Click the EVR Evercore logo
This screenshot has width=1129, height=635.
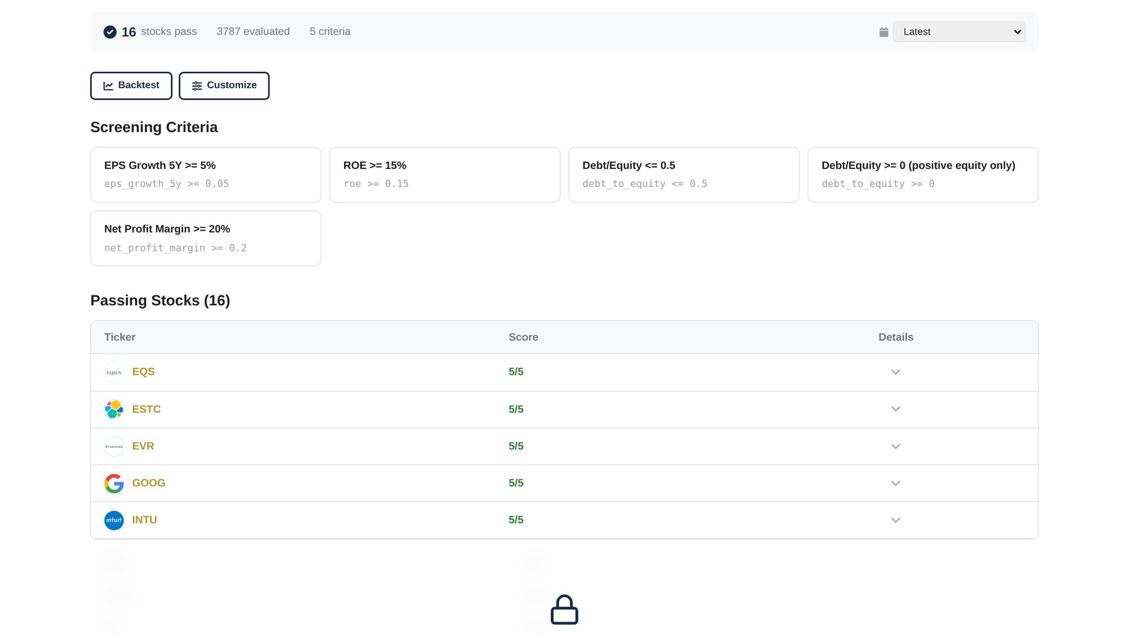coord(114,447)
